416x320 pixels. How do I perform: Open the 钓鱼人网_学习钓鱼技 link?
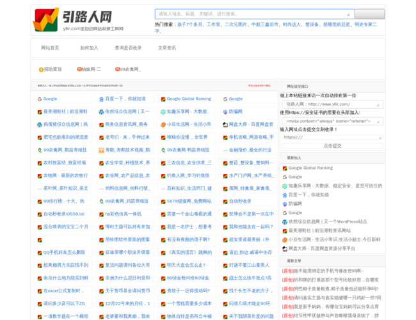pos(188,175)
